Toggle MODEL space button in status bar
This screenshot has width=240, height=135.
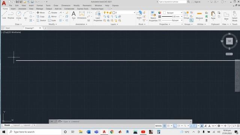pos(158,126)
